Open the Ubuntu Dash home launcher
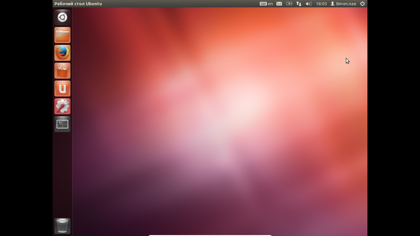Image resolution: width=420 pixels, height=236 pixels. [62, 17]
